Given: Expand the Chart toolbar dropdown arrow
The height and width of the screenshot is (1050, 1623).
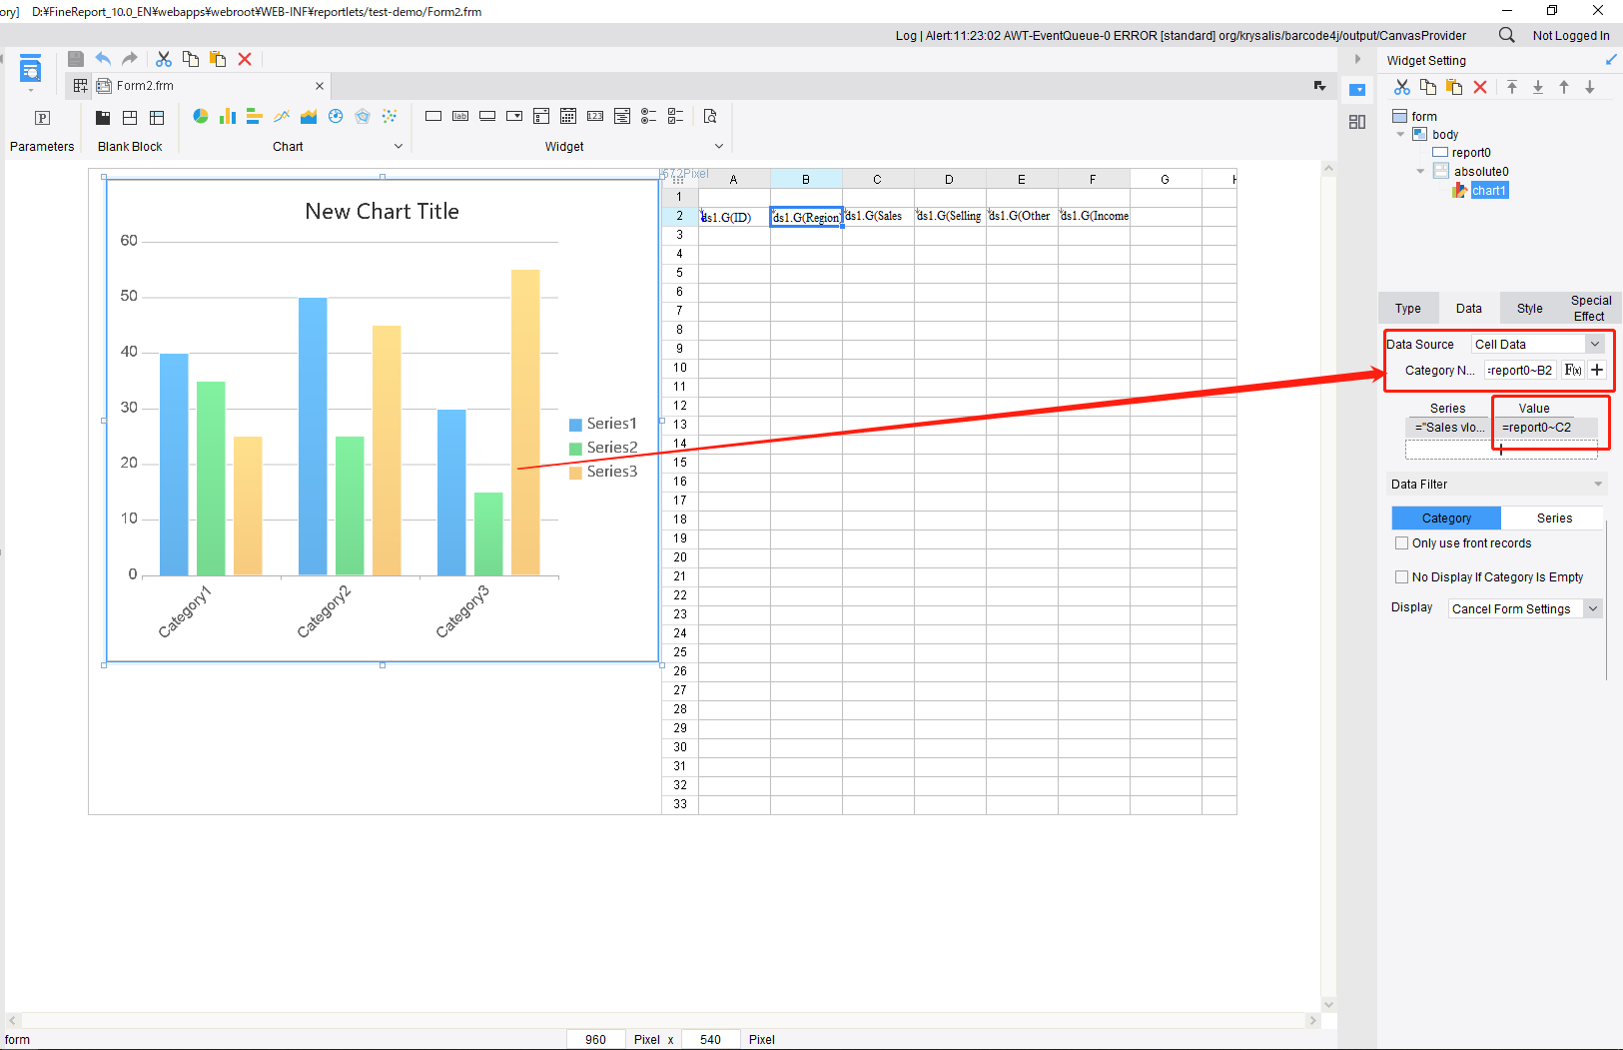Looking at the screenshot, I should (399, 146).
